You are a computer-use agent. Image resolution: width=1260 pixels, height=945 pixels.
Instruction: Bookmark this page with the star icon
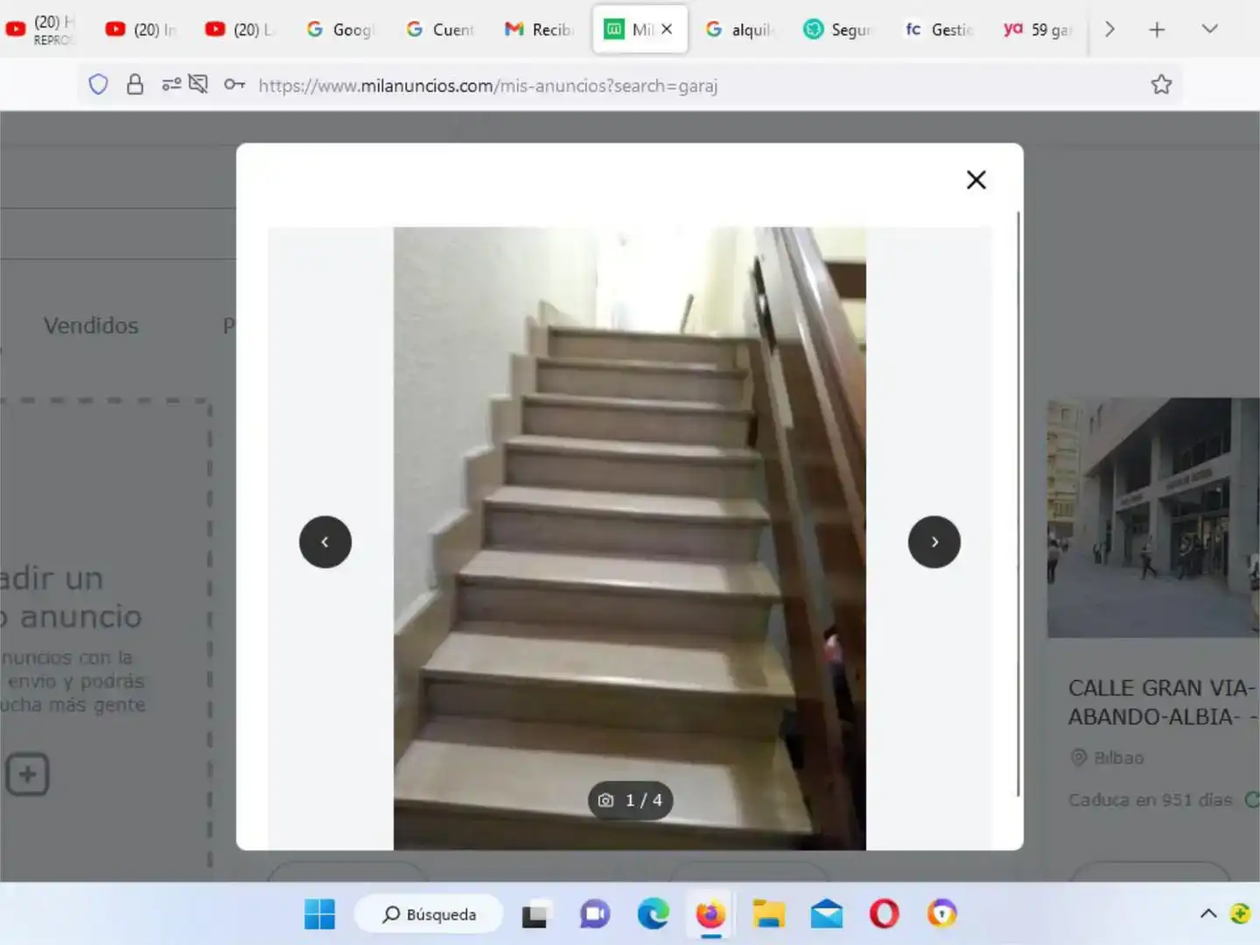click(x=1161, y=85)
